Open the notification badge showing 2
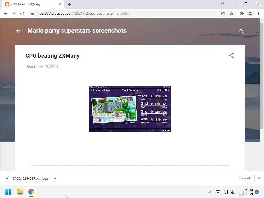 point(257,192)
